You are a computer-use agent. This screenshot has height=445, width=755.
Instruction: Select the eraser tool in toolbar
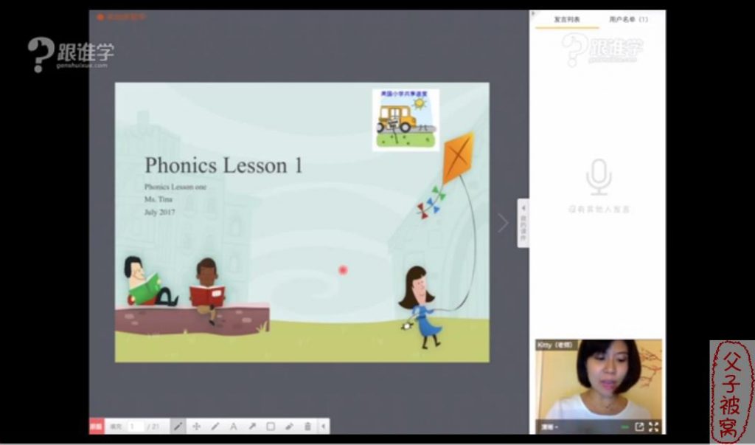click(289, 427)
